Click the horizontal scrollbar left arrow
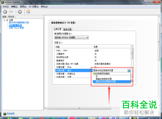 click(x=46, y=108)
